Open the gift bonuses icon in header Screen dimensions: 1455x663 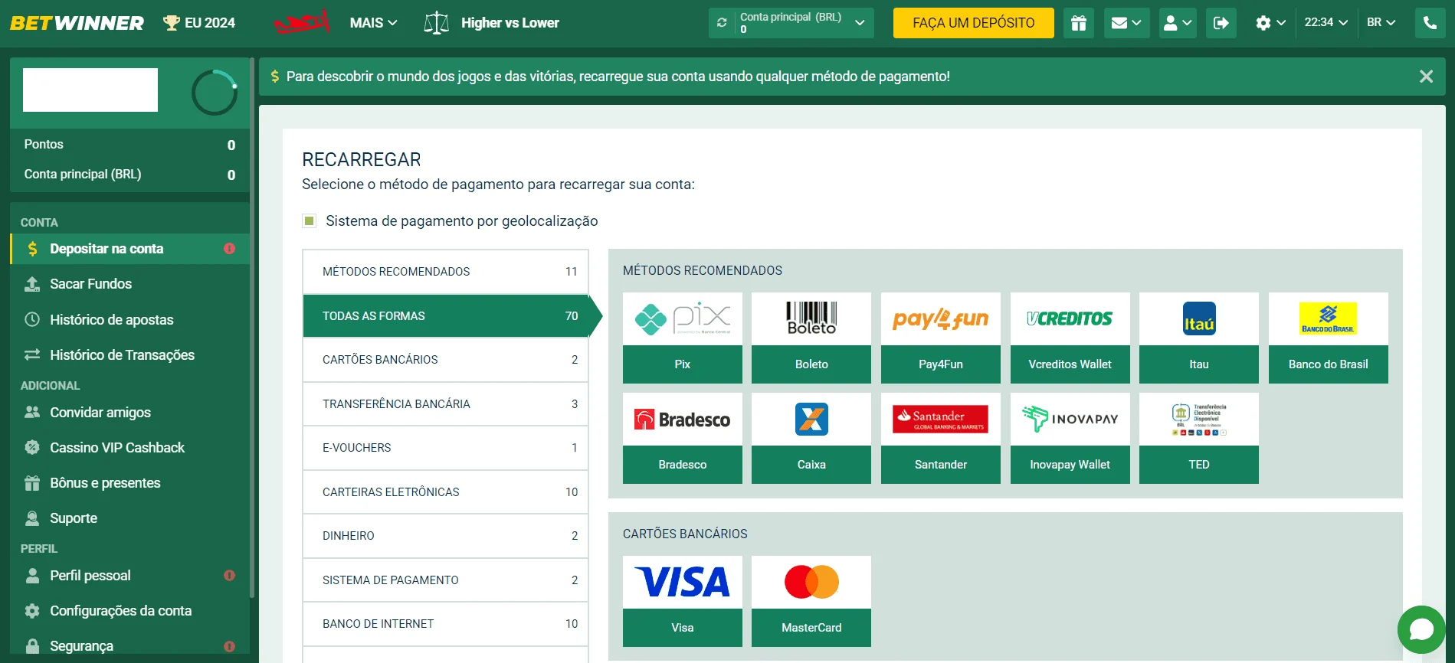coord(1078,23)
